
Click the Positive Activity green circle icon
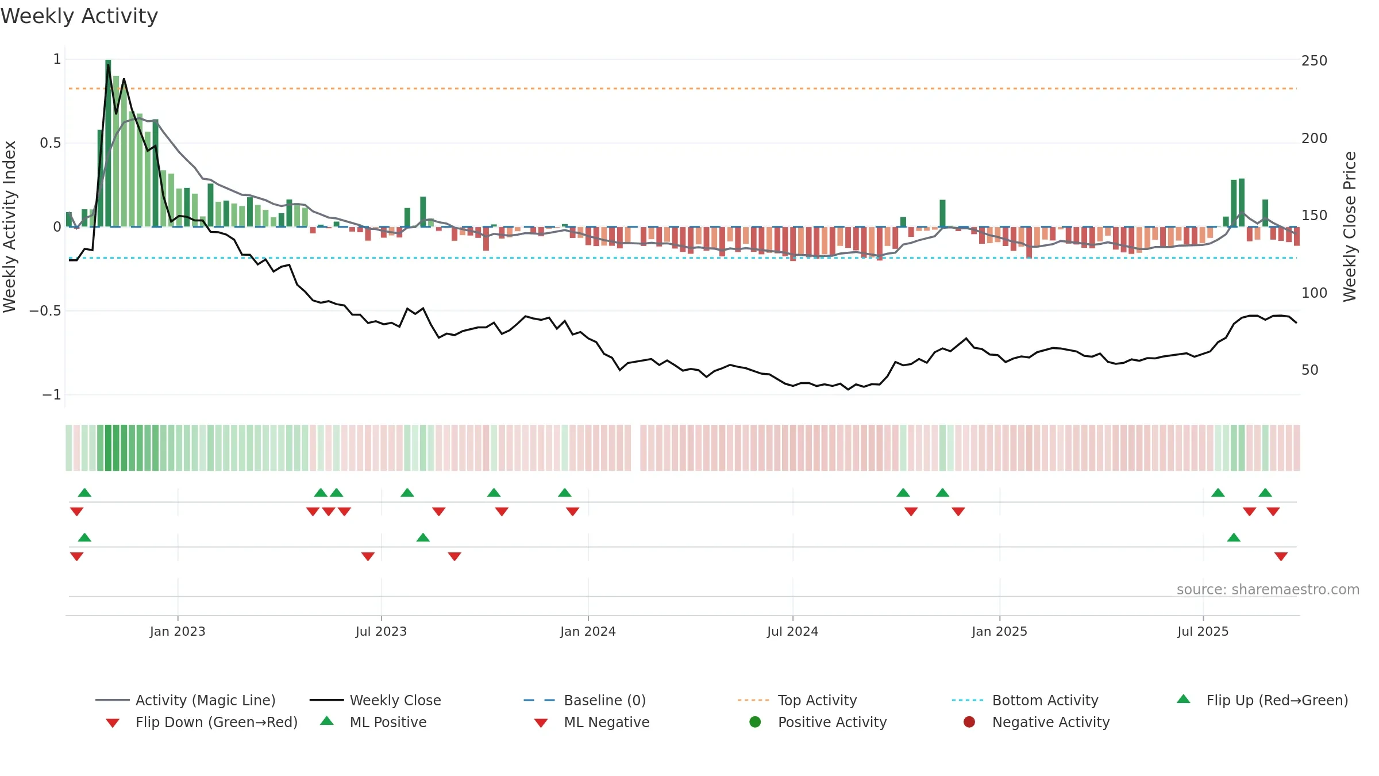[x=755, y=721]
